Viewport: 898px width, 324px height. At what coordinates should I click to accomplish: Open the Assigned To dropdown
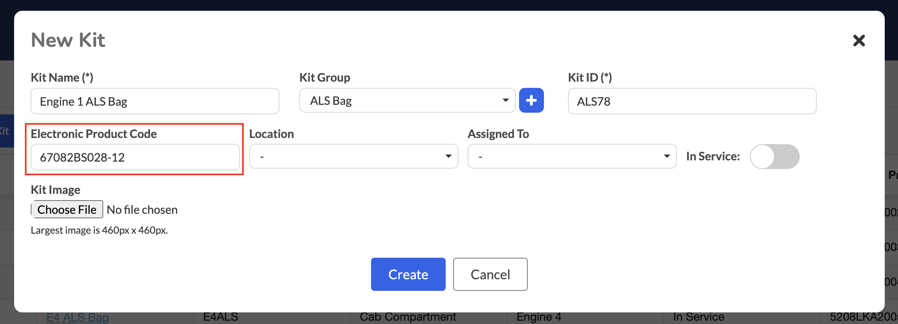(572, 156)
